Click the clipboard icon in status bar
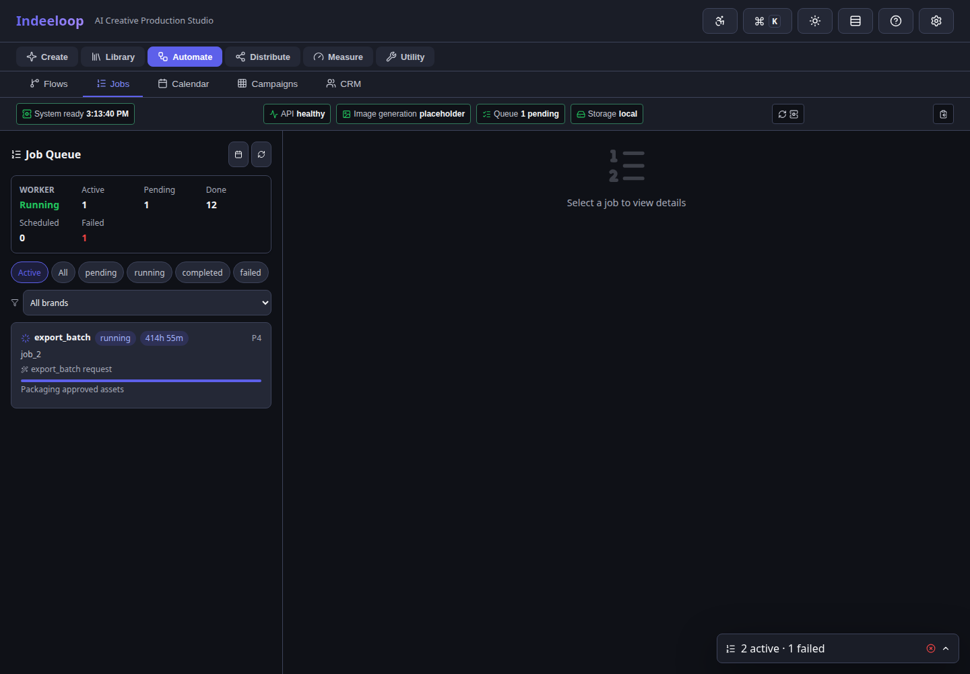This screenshot has width=970, height=674. [x=943, y=114]
